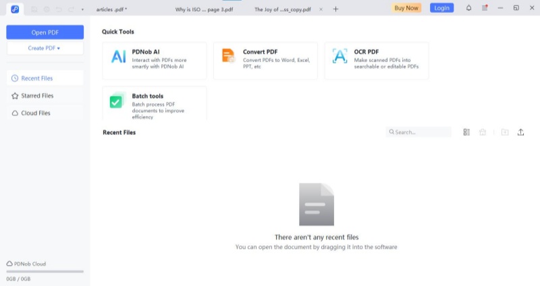540x286 pixels.
Task: Click the print icon in the title bar
Action: click(47, 9)
